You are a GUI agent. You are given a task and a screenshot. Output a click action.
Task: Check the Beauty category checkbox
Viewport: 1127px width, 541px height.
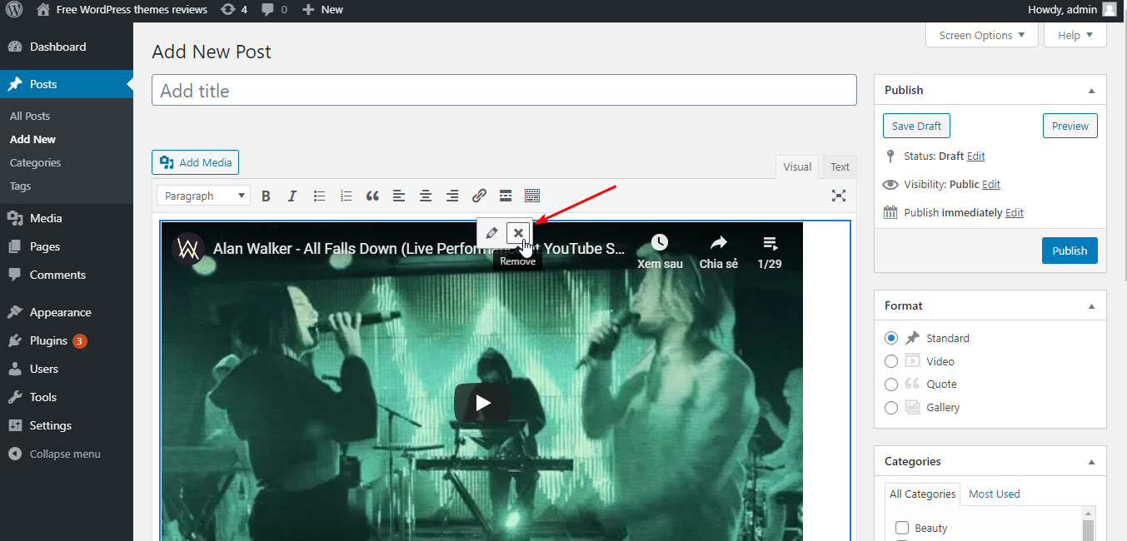(x=901, y=528)
